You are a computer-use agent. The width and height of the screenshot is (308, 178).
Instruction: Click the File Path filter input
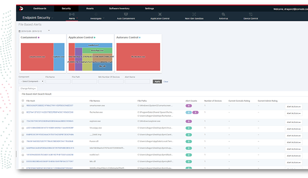84,82
